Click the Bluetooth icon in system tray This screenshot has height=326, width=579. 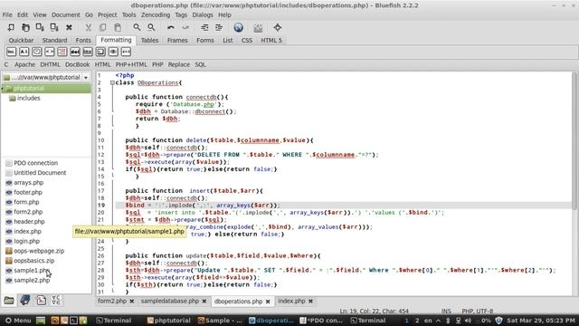click(448, 321)
